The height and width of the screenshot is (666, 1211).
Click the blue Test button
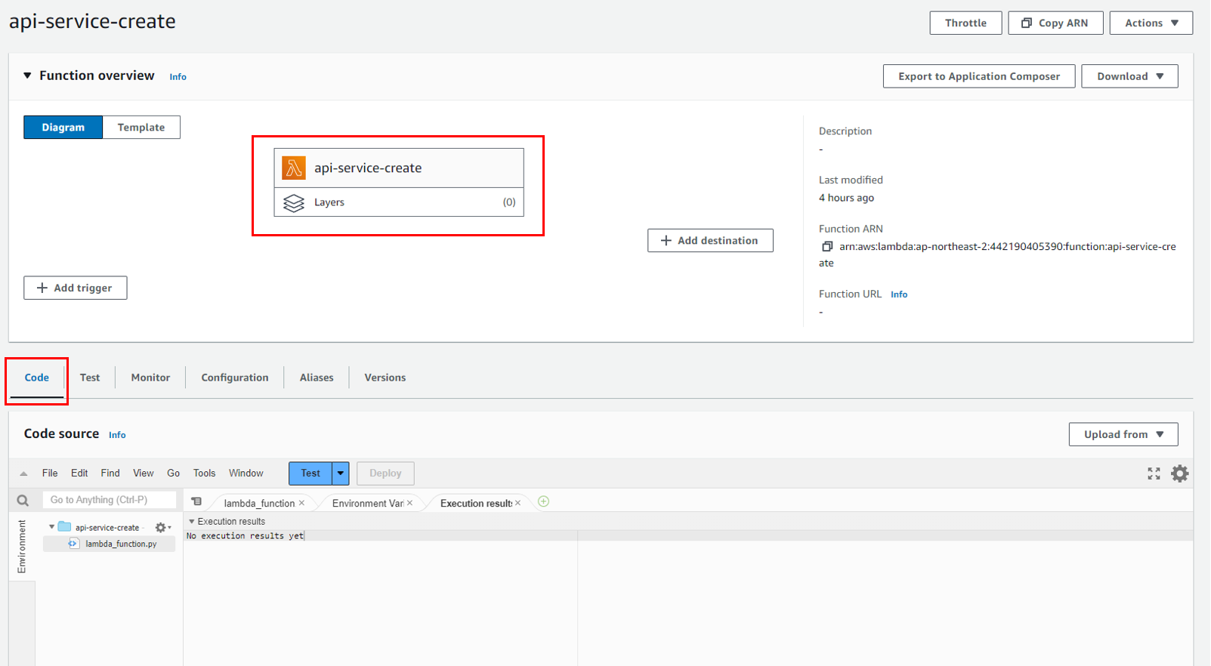310,473
